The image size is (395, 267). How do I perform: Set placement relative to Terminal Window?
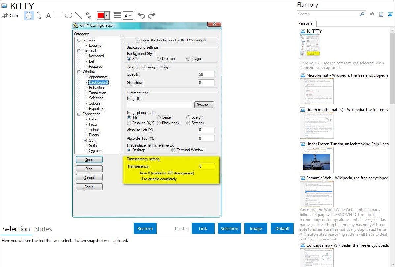click(x=173, y=150)
